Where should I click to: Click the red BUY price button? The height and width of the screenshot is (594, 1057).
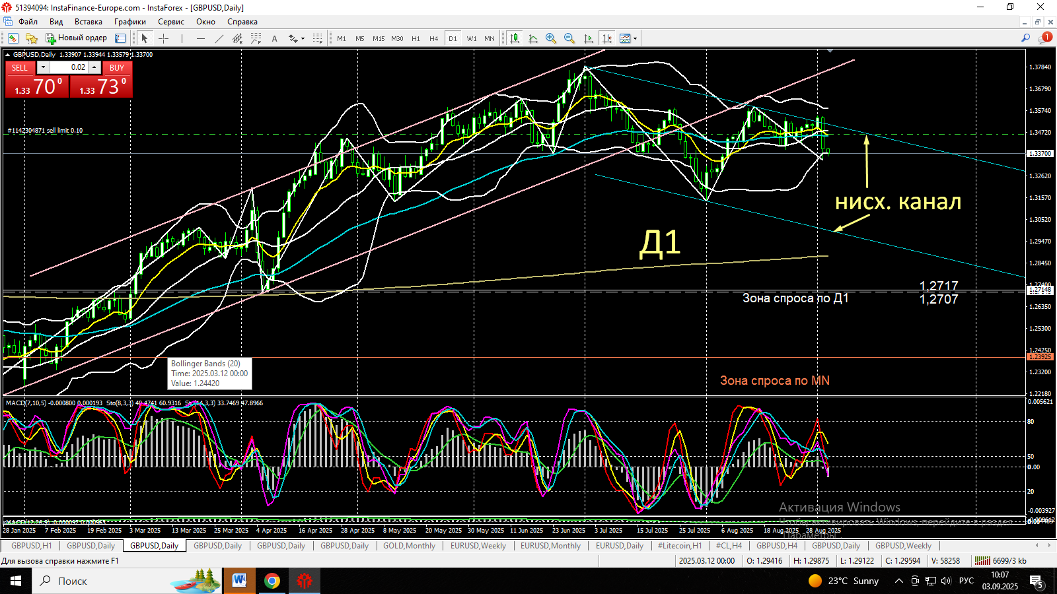click(x=102, y=86)
